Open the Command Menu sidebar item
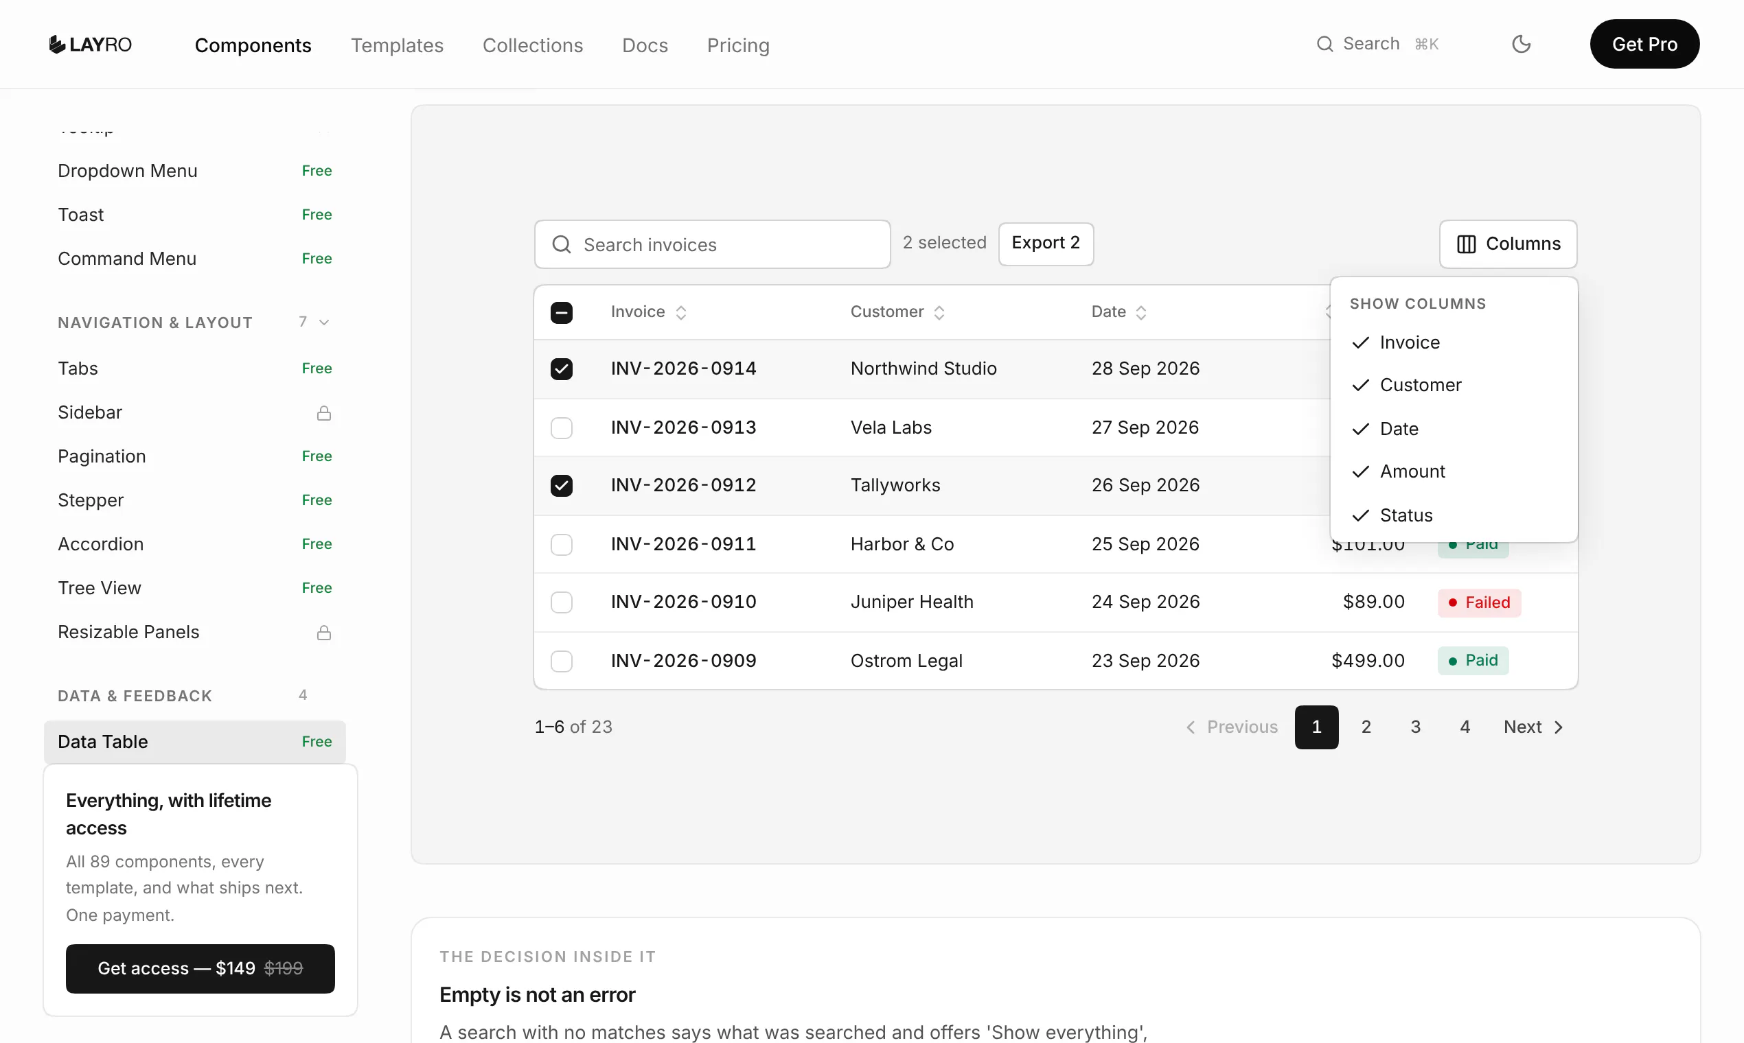 [x=194, y=259]
